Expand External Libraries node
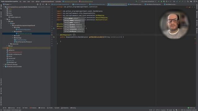Screen dimensions: 198x111 3,64
